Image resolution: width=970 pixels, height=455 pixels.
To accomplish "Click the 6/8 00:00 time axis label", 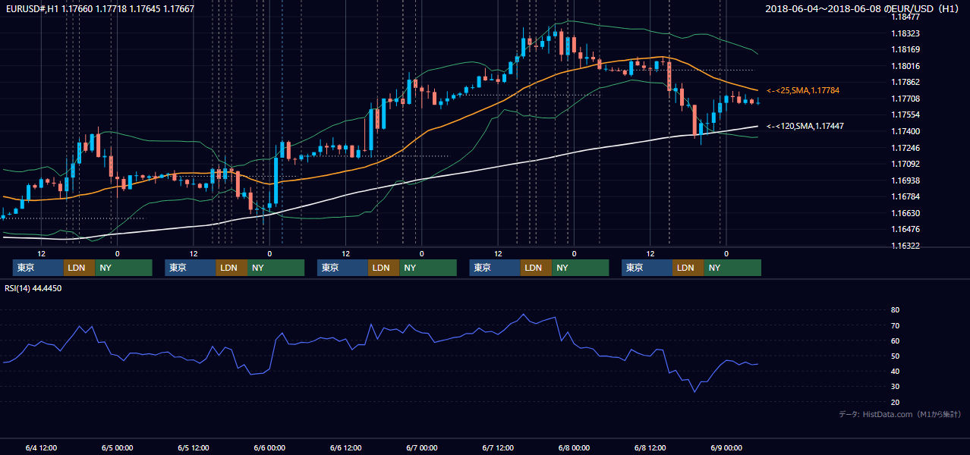I will click(574, 448).
